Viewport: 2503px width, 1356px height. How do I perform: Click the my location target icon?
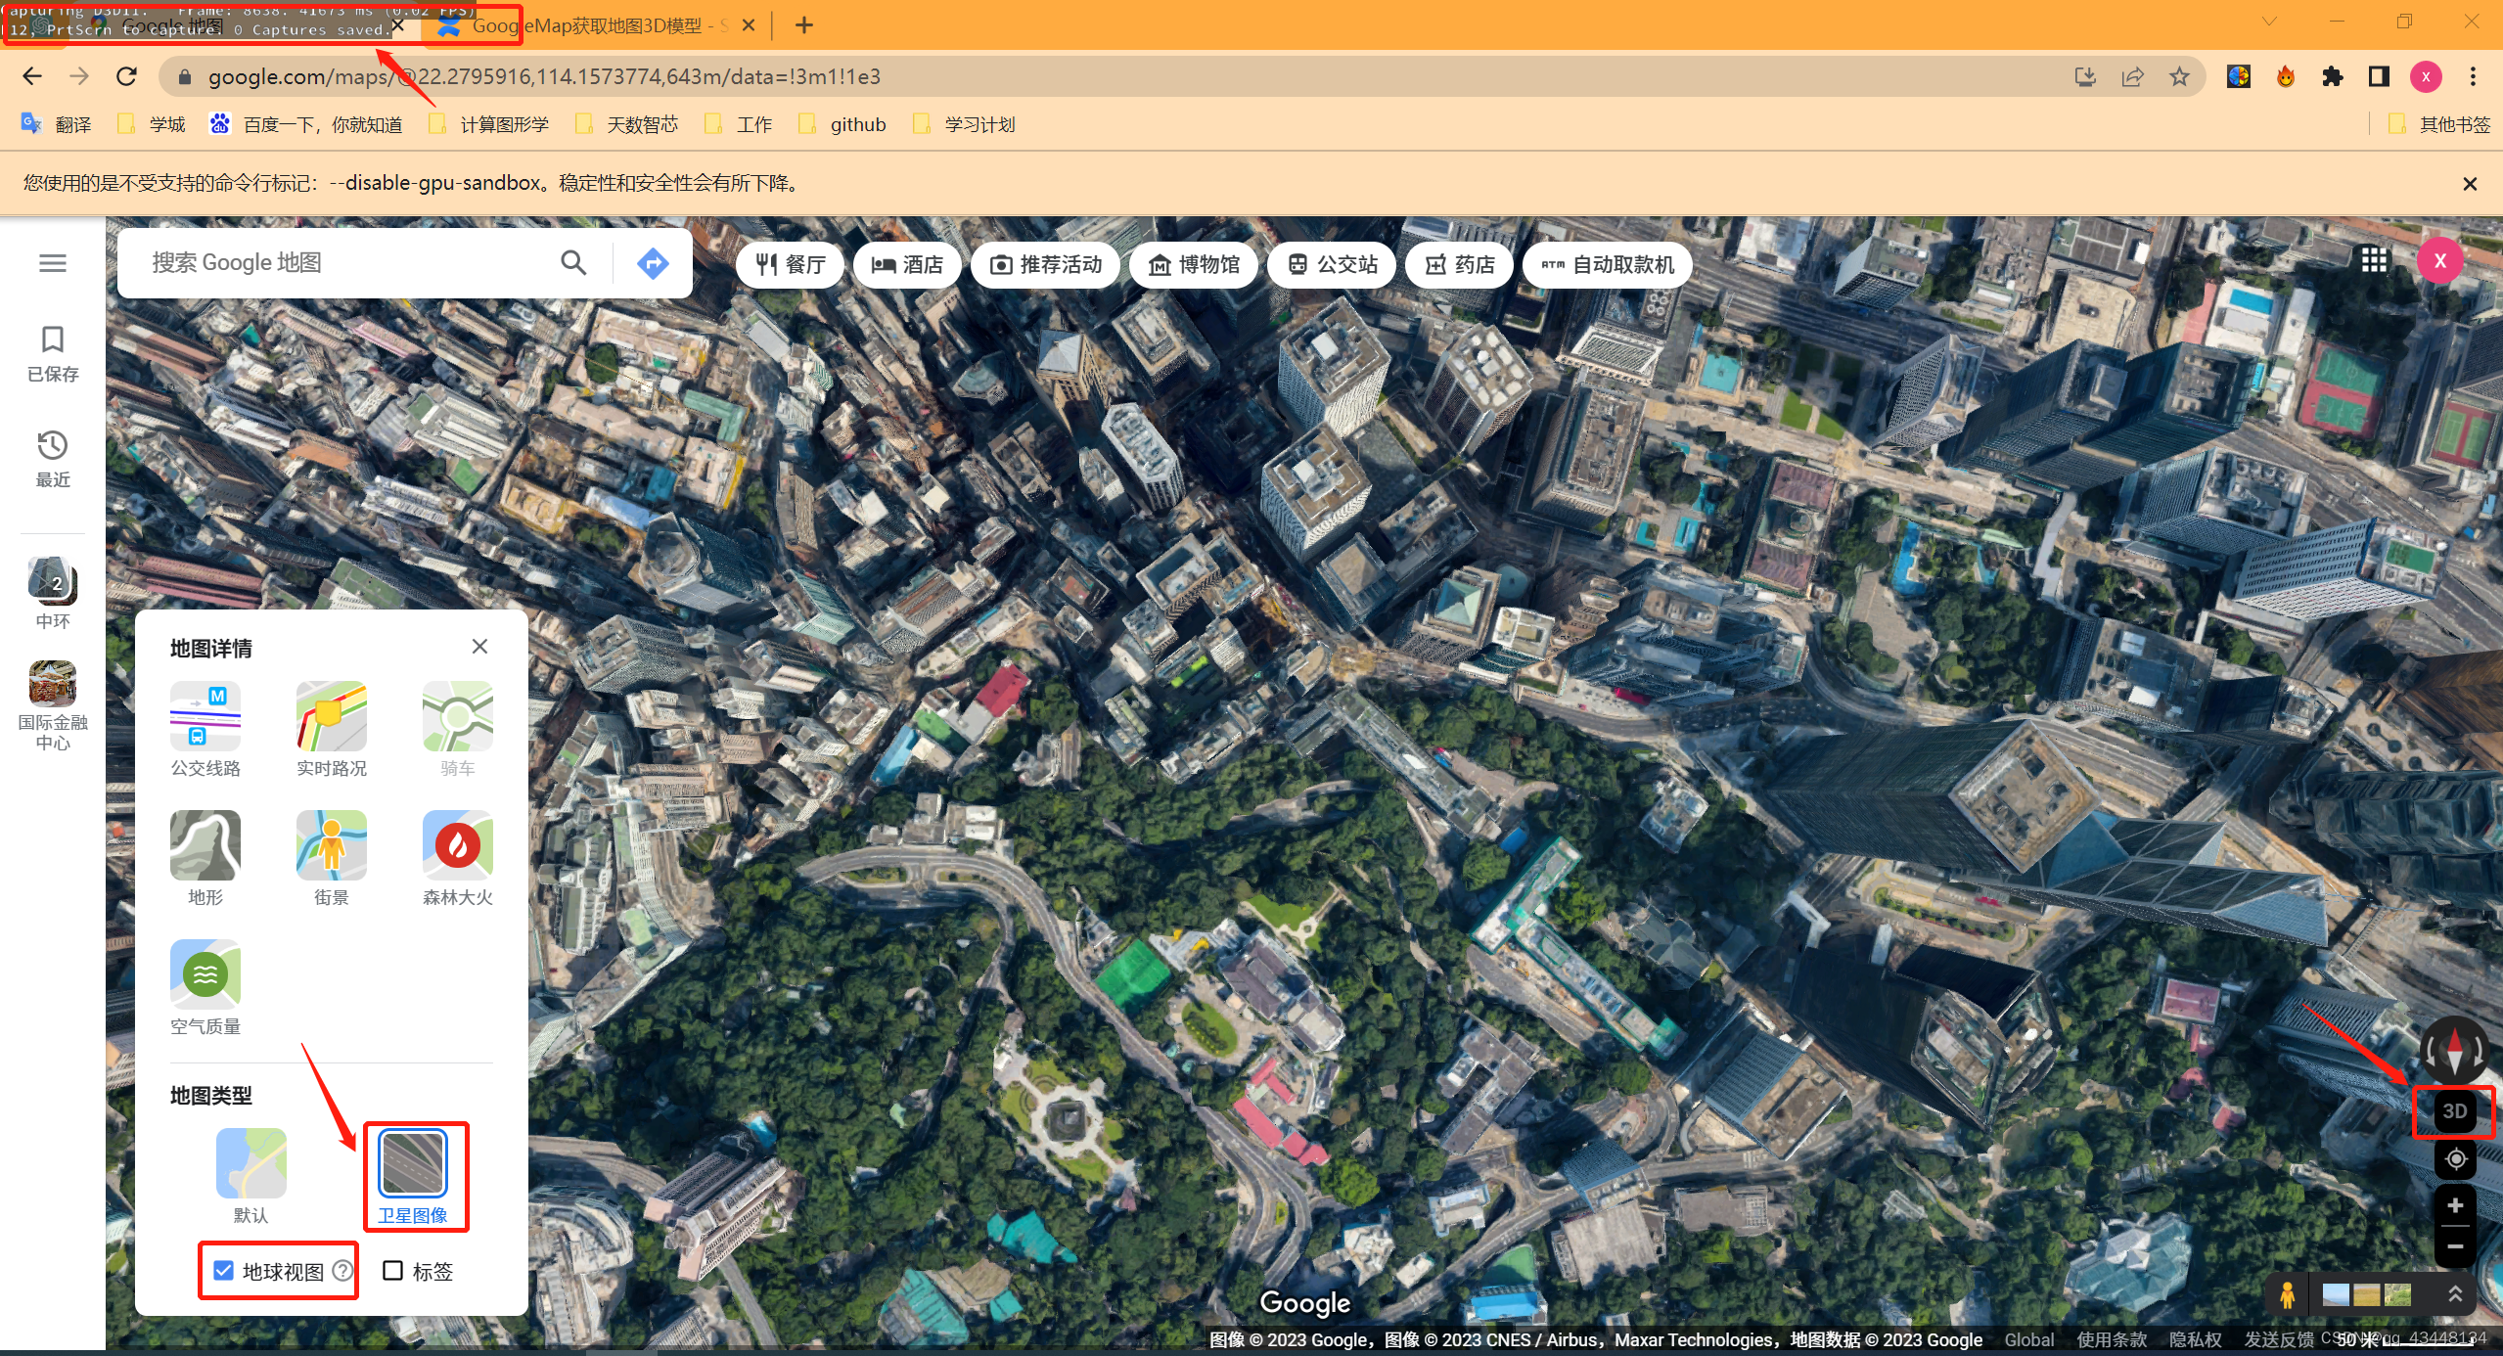click(x=2455, y=1159)
